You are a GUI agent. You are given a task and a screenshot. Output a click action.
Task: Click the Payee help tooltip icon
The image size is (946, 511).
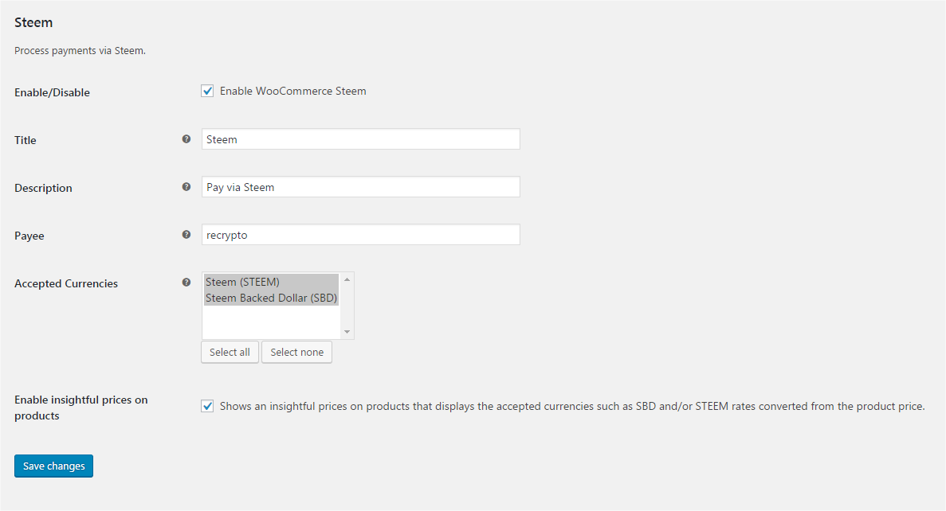pos(186,235)
